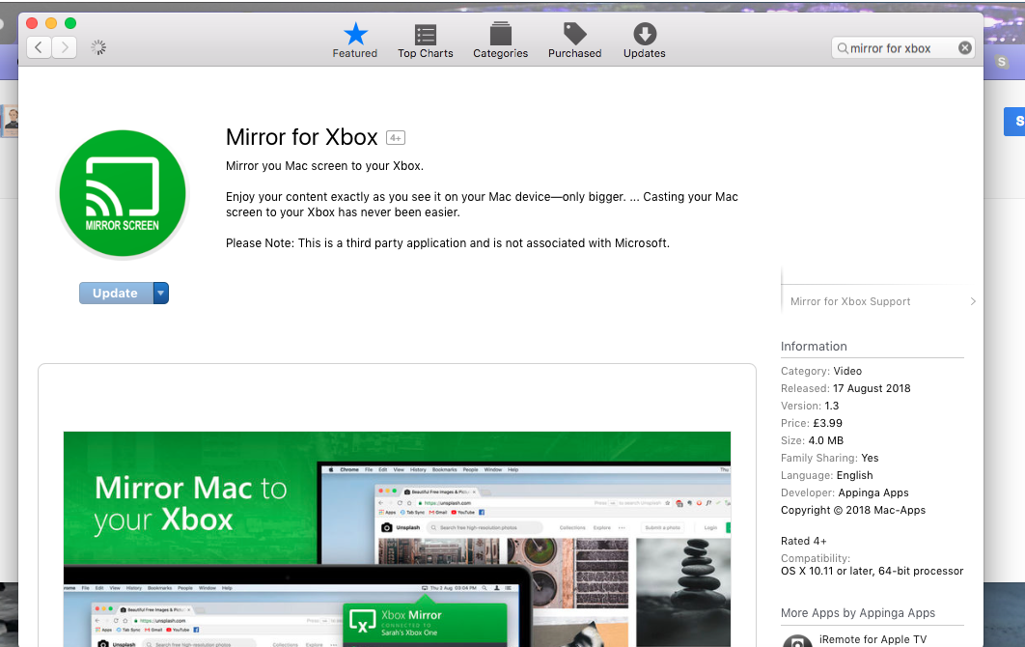The image size is (1025, 647).
Task: Click the Version: 1.3 info line
Action: [x=809, y=406]
